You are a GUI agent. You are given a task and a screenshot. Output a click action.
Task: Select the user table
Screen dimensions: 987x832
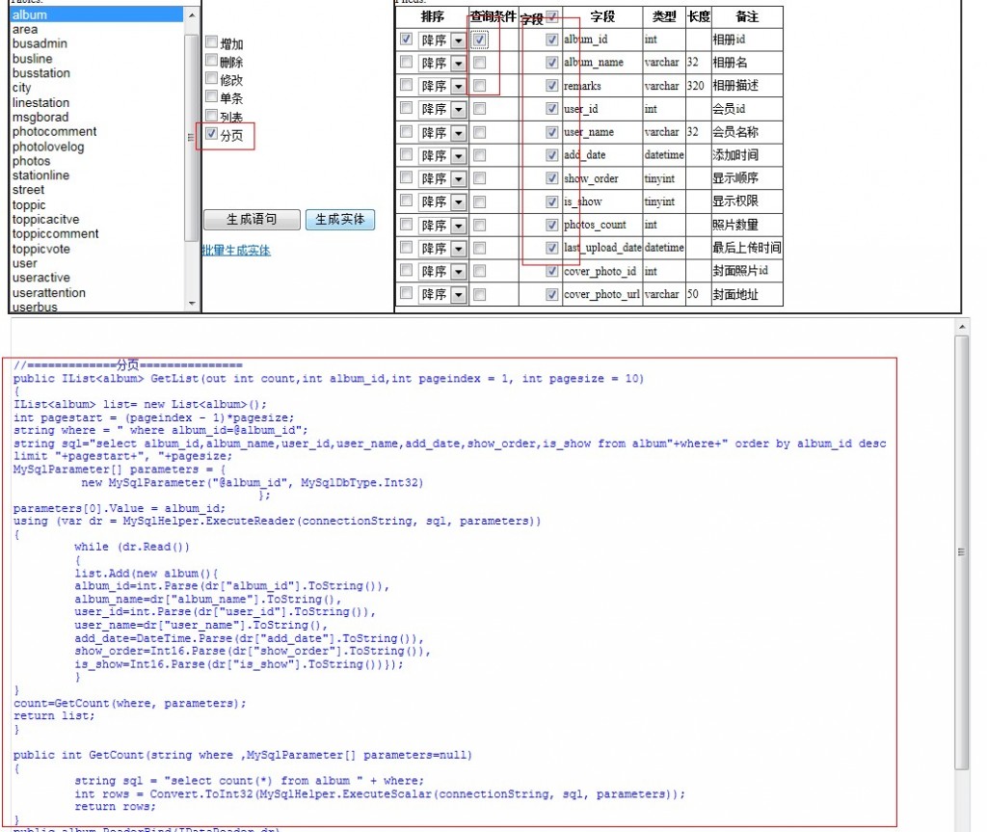(96, 263)
